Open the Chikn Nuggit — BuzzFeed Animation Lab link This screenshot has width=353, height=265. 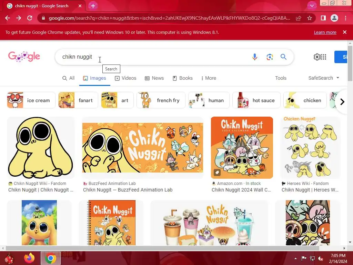pos(128,190)
